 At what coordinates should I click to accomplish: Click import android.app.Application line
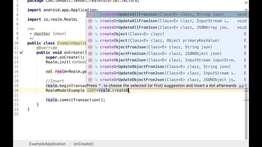(x=63, y=10)
